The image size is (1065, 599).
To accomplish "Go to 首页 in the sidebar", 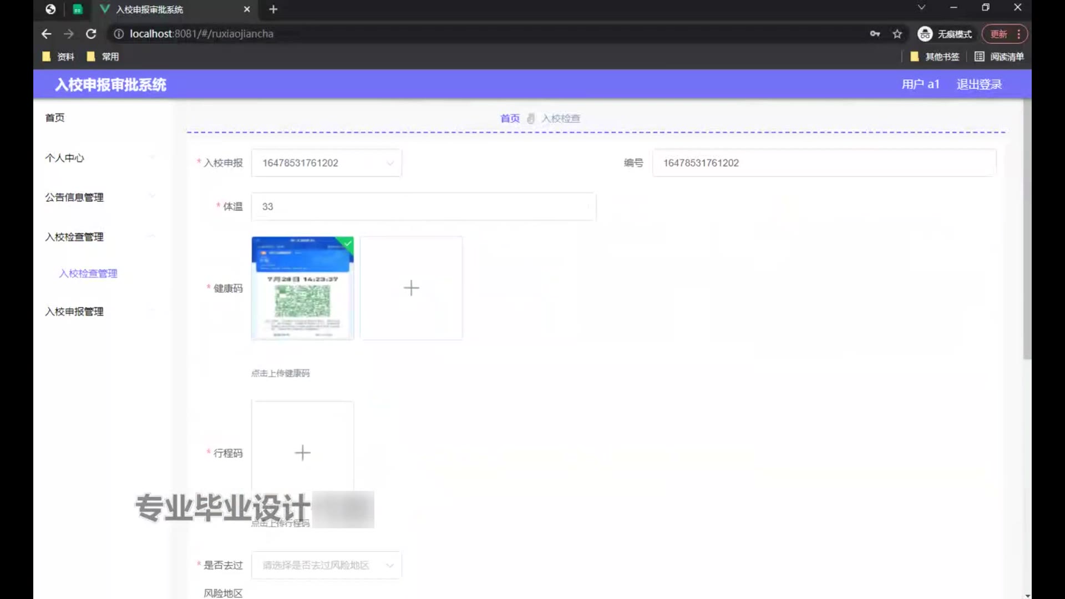I will coord(55,118).
